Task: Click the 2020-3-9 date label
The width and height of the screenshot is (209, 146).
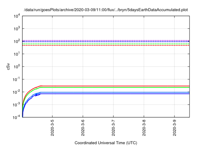Action: 174,128
